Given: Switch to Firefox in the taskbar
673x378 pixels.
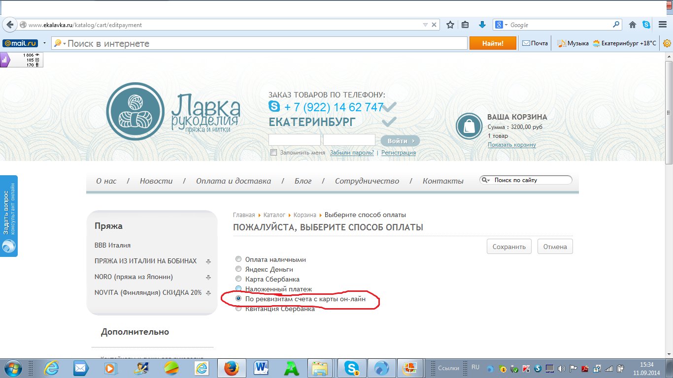Looking at the screenshot, I should click(x=231, y=368).
